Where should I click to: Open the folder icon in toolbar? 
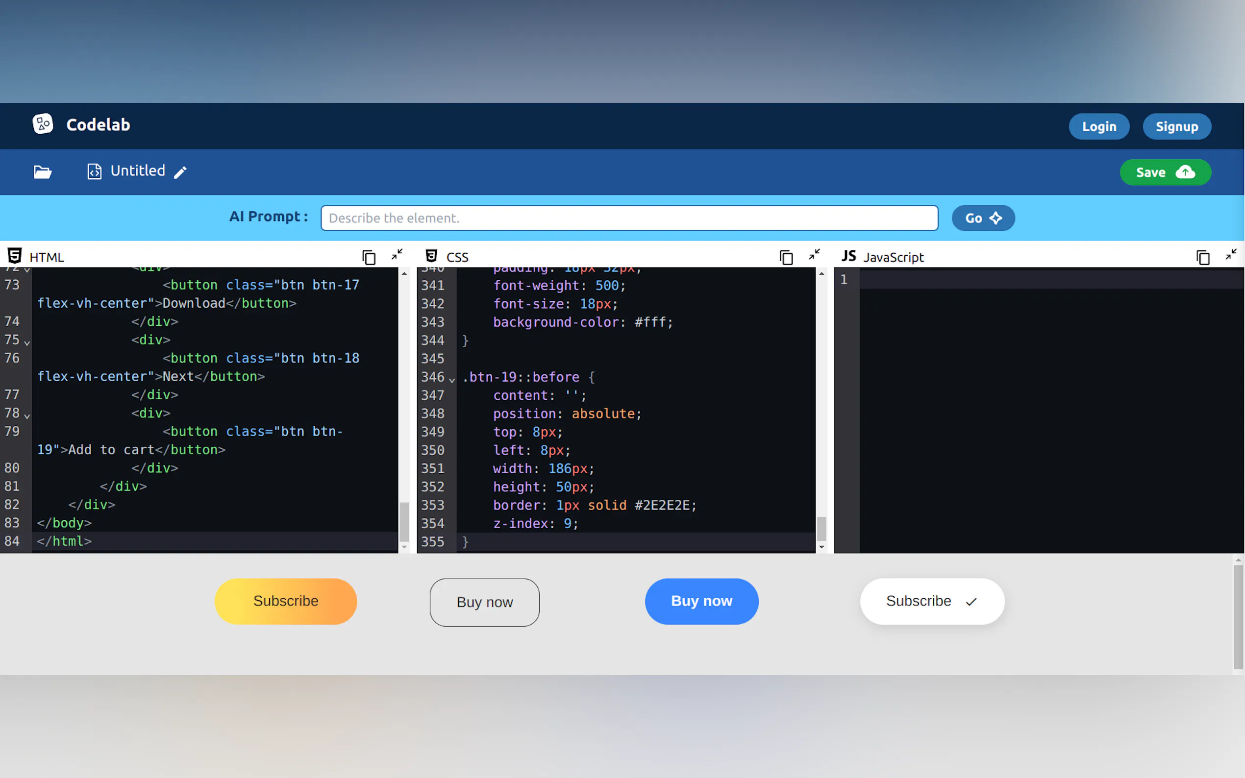(43, 172)
